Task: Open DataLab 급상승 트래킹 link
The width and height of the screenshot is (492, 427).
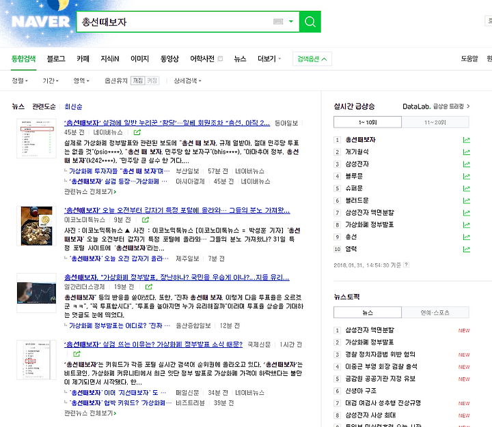Action: [x=436, y=106]
